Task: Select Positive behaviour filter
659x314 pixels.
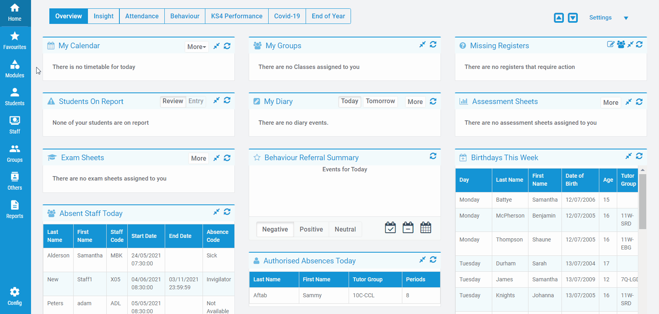Action: (x=311, y=230)
